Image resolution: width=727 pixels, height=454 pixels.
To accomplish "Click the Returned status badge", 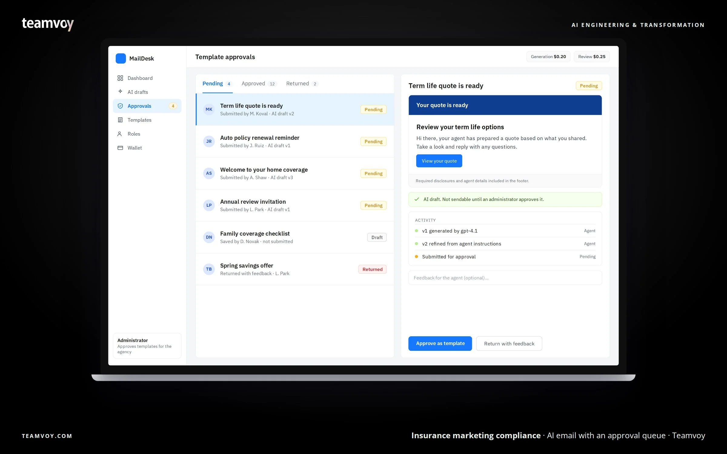I will [x=372, y=269].
